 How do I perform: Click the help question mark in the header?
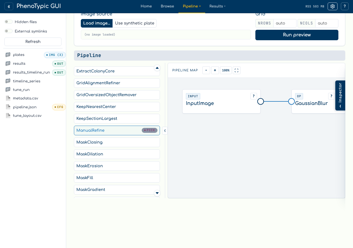tap(345, 6)
